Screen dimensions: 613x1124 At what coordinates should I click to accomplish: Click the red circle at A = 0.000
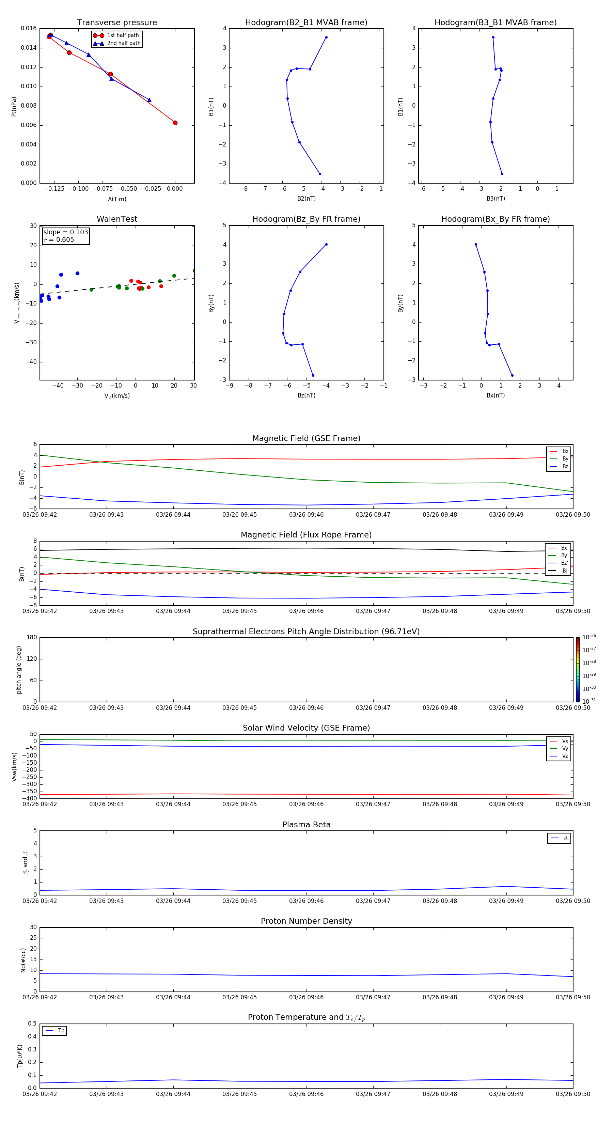[175, 123]
